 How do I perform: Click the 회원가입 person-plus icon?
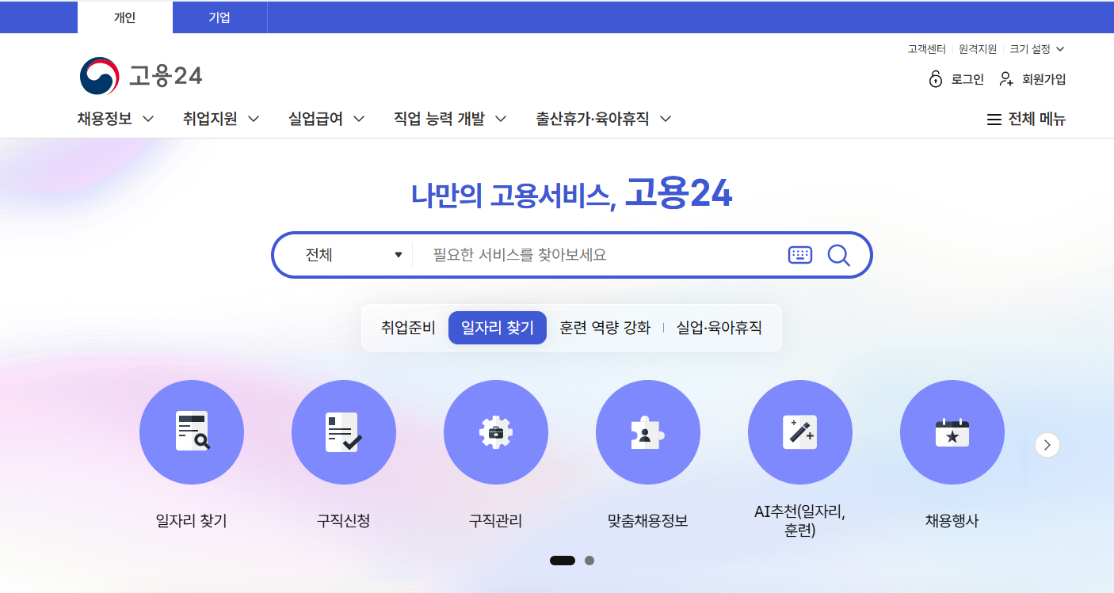[1005, 79]
